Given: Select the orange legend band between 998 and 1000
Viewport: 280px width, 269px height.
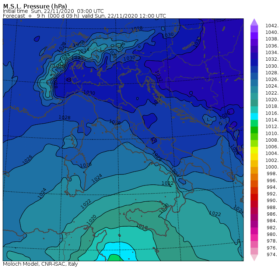Looking at the screenshot, I should tap(254, 170).
